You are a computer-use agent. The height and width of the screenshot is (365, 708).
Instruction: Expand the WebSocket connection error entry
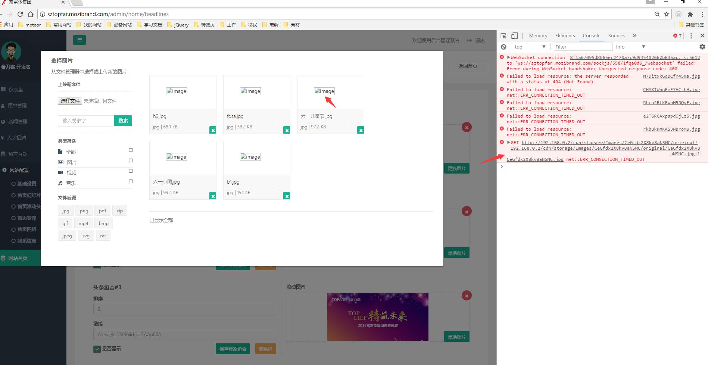508,57
